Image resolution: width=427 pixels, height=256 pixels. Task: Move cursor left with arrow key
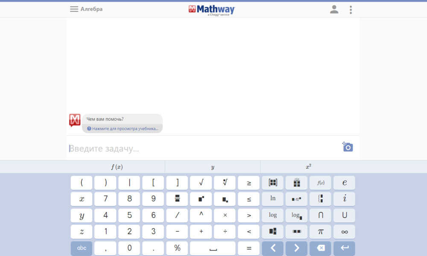click(272, 248)
